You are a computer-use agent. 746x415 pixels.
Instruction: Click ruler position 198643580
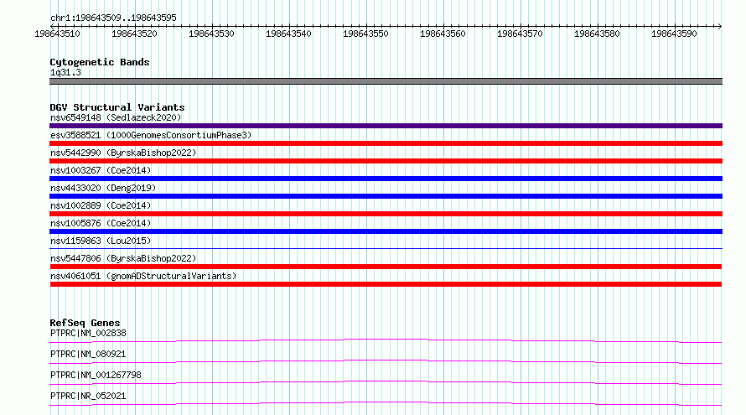coord(597,34)
